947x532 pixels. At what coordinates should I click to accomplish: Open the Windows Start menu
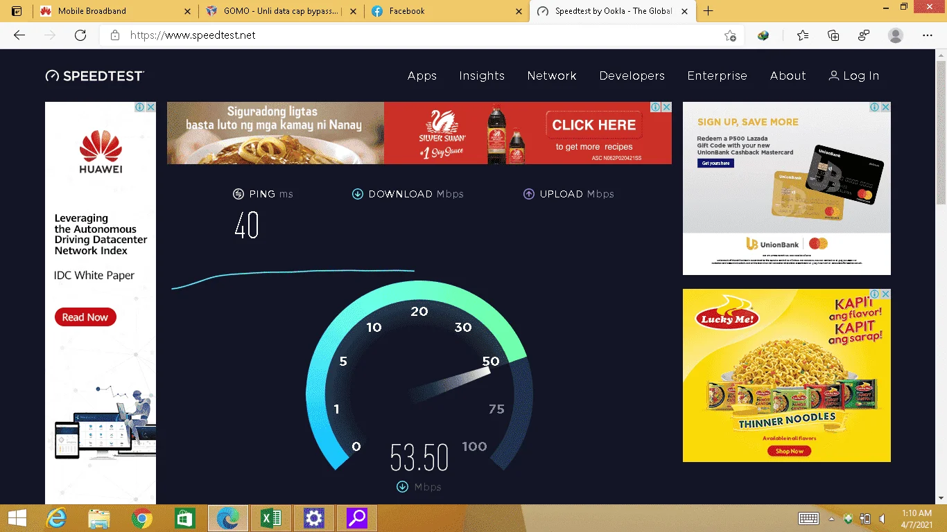pos(17,518)
